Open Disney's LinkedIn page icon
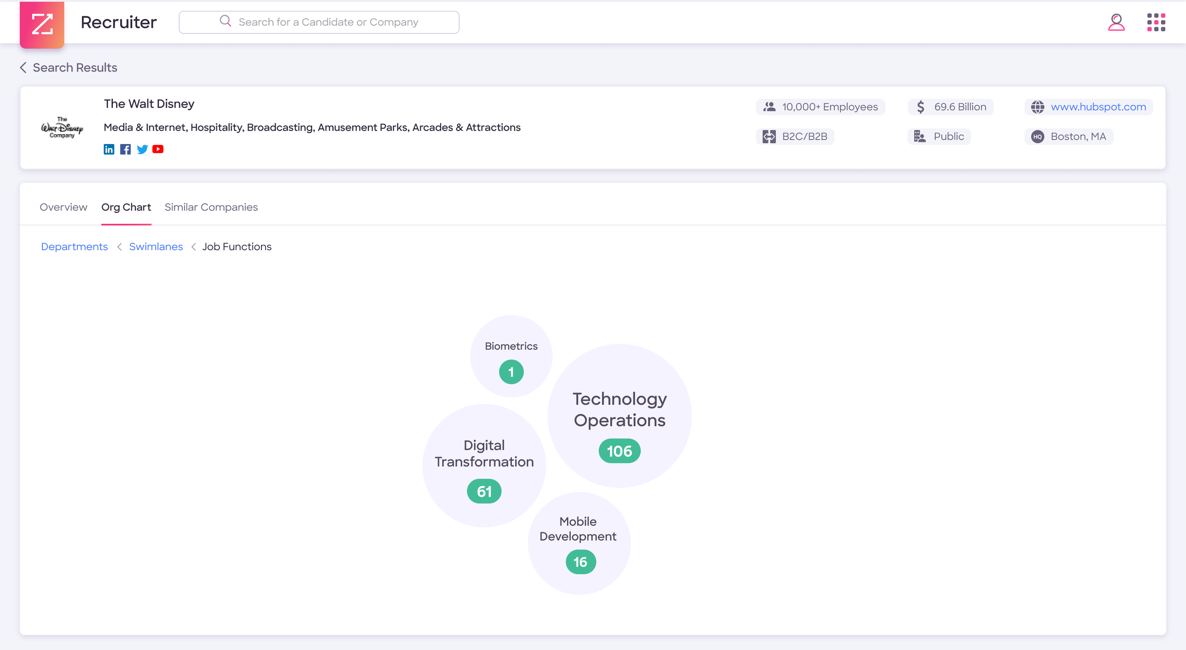This screenshot has width=1186, height=650. 109,150
